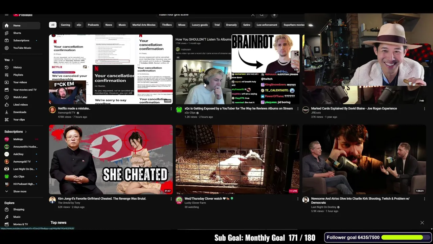Select the Podcasts filter chip

coord(93,25)
